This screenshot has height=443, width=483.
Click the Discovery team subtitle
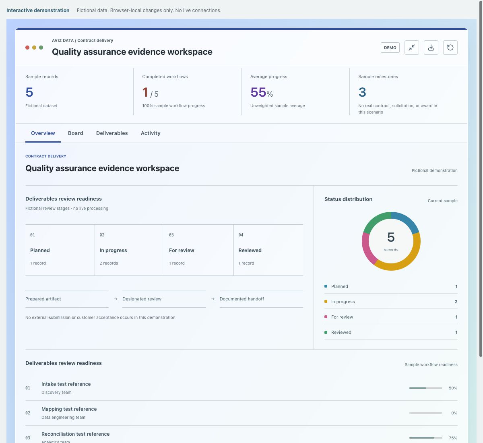56,392
